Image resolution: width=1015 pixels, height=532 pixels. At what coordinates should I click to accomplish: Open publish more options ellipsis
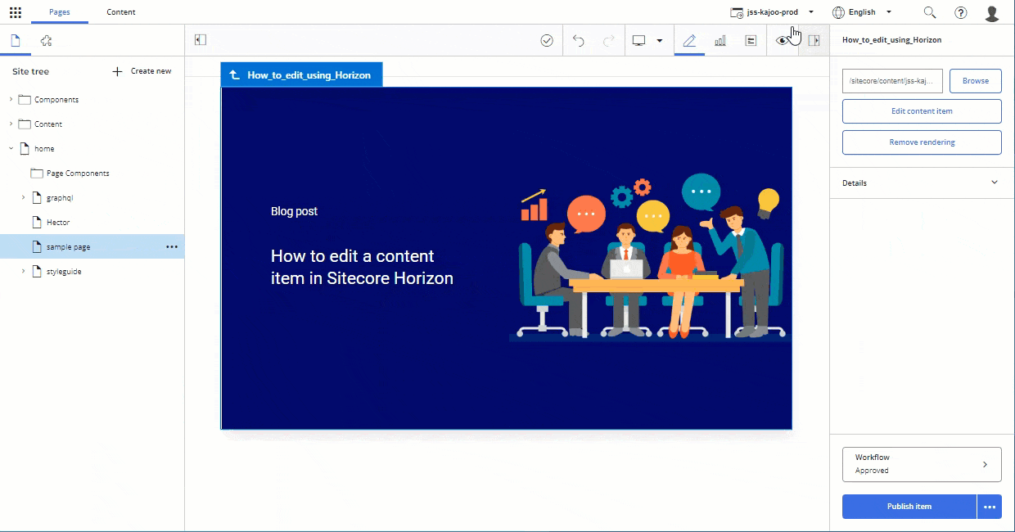click(990, 507)
